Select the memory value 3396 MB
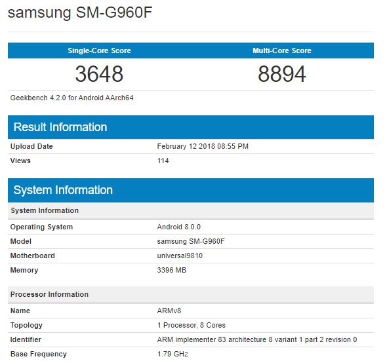Screen dimensions: 385x363 (172, 270)
